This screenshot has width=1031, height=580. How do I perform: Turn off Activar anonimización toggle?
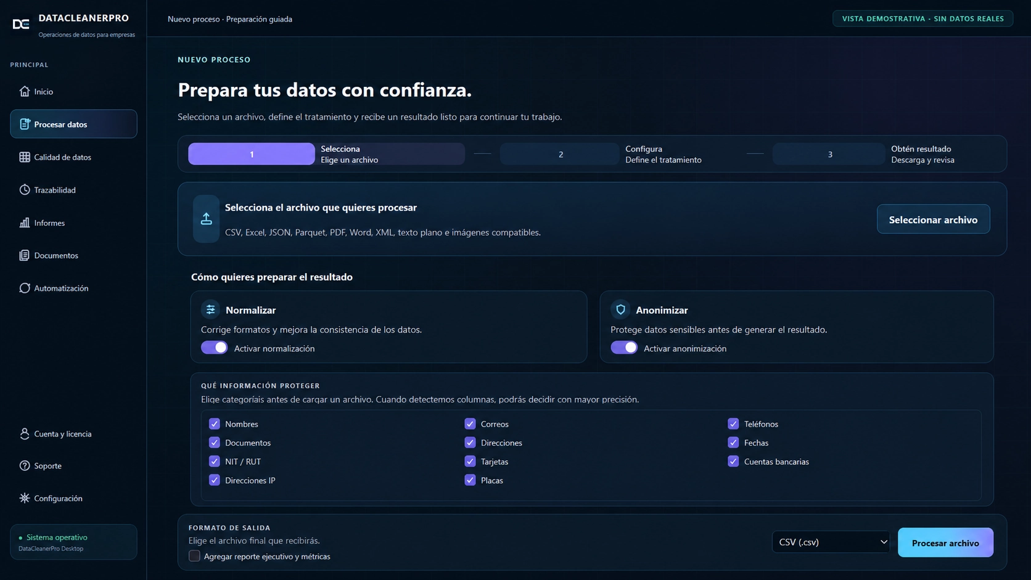click(x=624, y=348)
